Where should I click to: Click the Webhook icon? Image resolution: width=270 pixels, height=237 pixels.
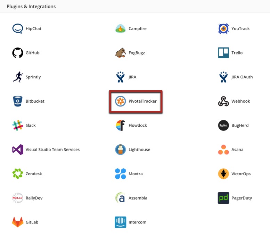pos(223,101)
